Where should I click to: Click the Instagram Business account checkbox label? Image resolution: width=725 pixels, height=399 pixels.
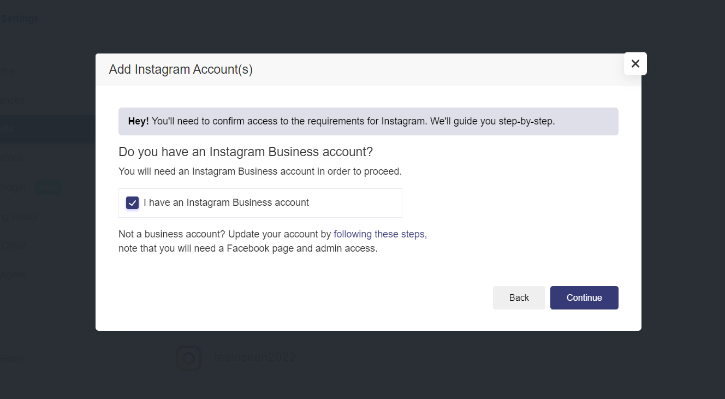(x=226, y=203)
